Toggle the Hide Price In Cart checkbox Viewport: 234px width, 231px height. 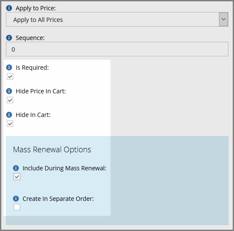coord(10,100)
